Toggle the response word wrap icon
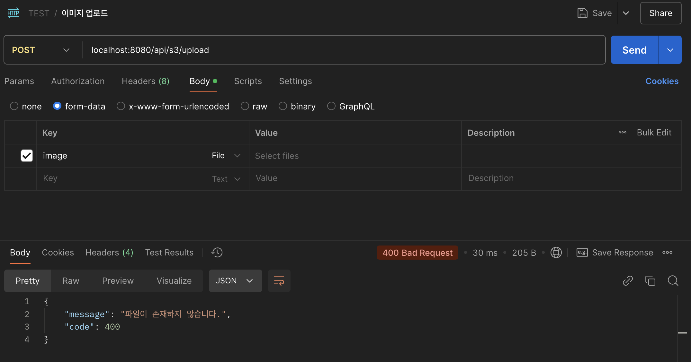 pyautogui.click(x=279, y=281)
